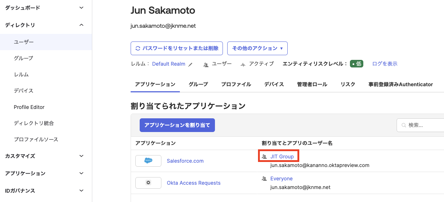Click the magnifier icon in search box
This screenshot has height=202, width=444.
(x=403, y=126)
